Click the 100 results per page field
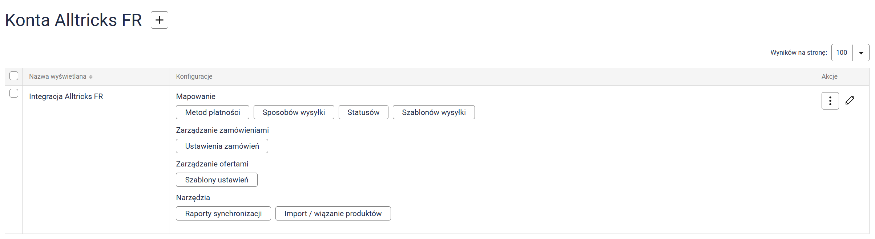The width and height of the screenshot is (875, 239). pyautogui.click(x=842, y=53)
